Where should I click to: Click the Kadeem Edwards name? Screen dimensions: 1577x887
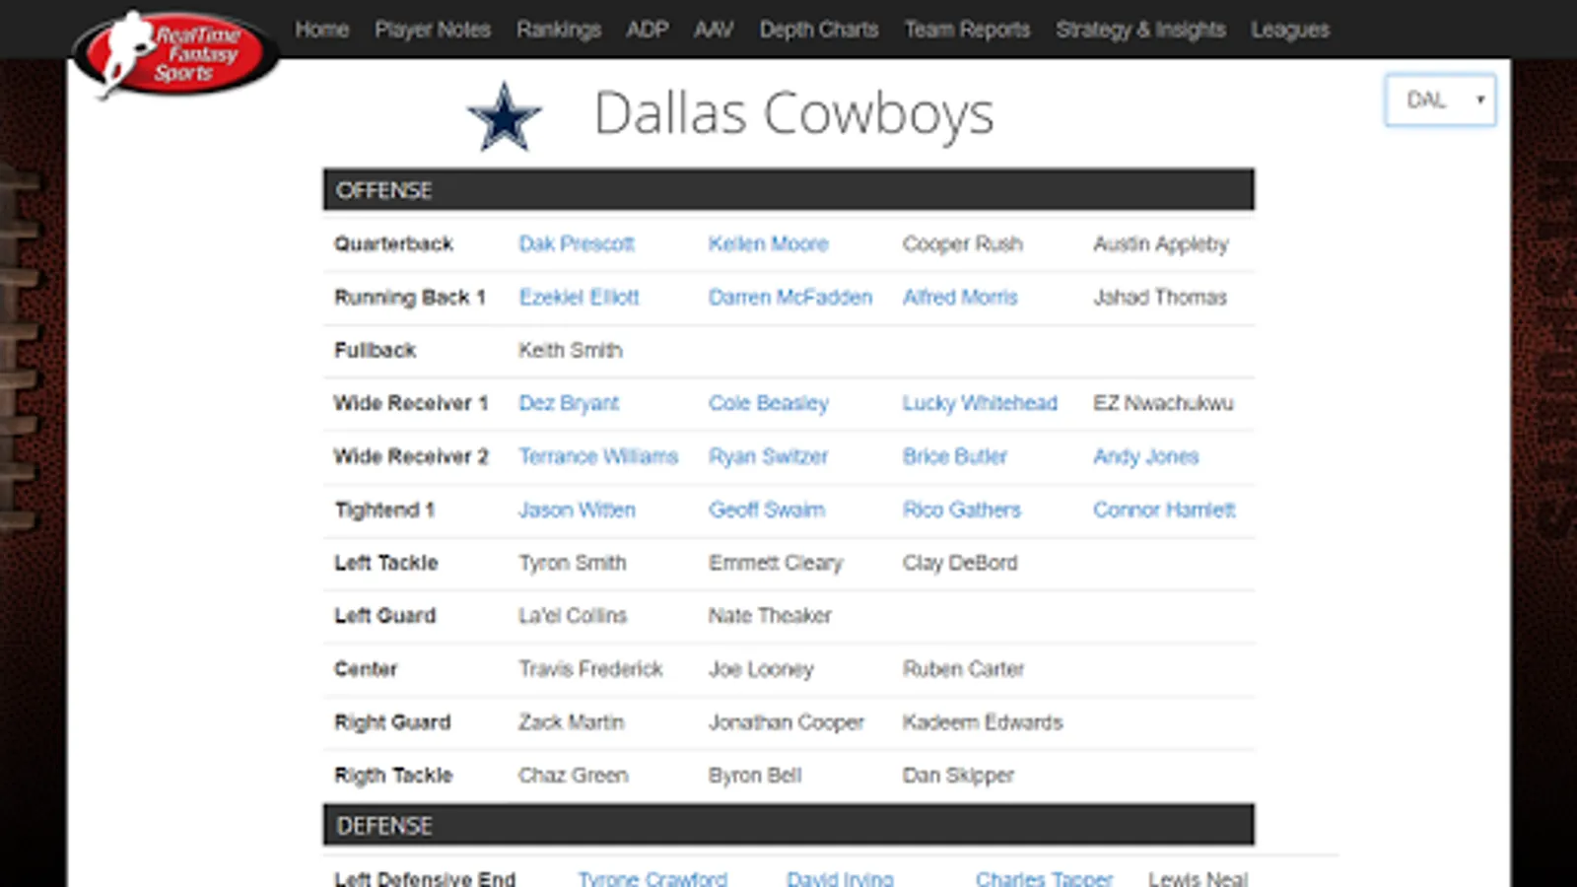[983, 722]
